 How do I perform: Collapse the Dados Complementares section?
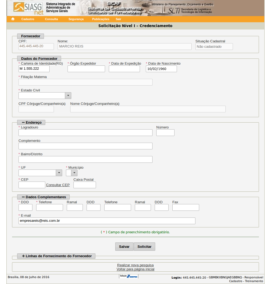[43, 197]
